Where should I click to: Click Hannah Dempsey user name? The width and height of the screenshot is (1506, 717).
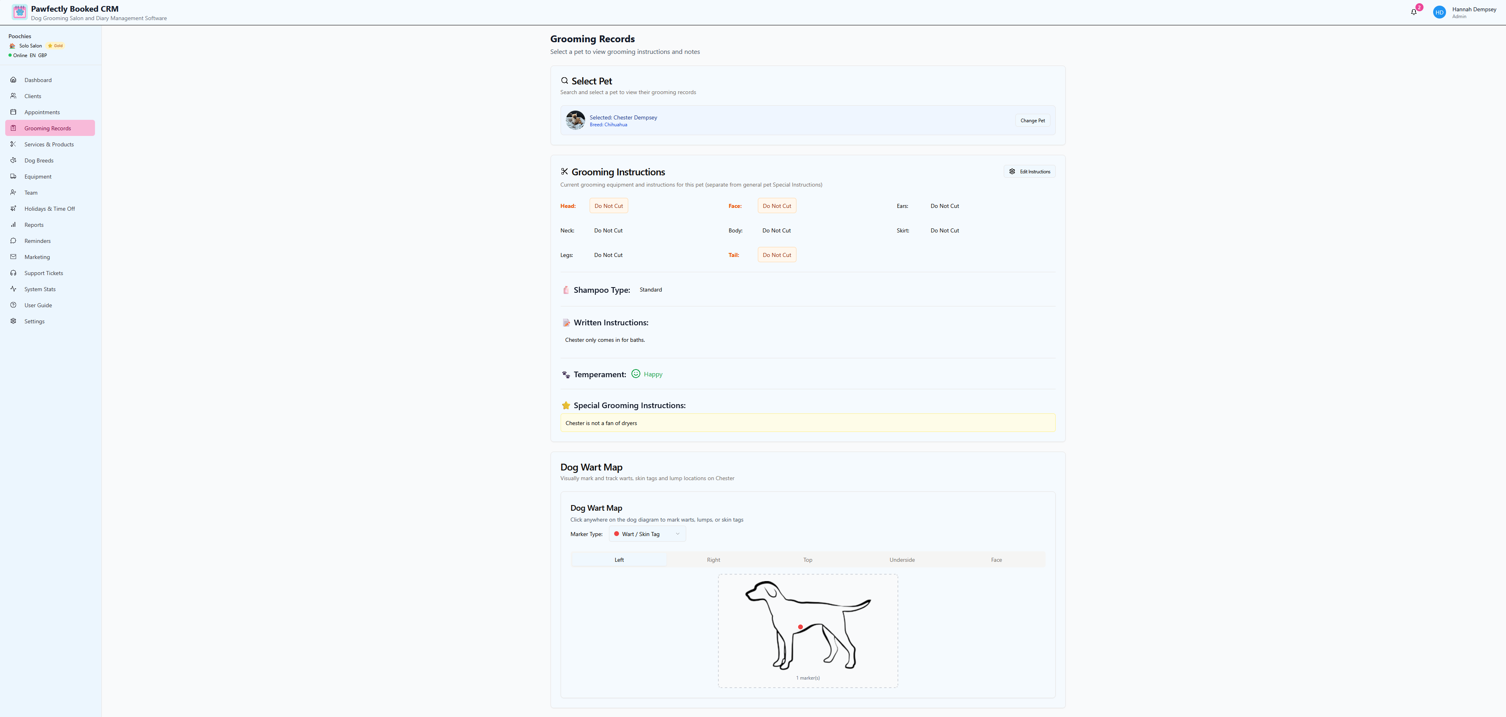point(1474,9)
